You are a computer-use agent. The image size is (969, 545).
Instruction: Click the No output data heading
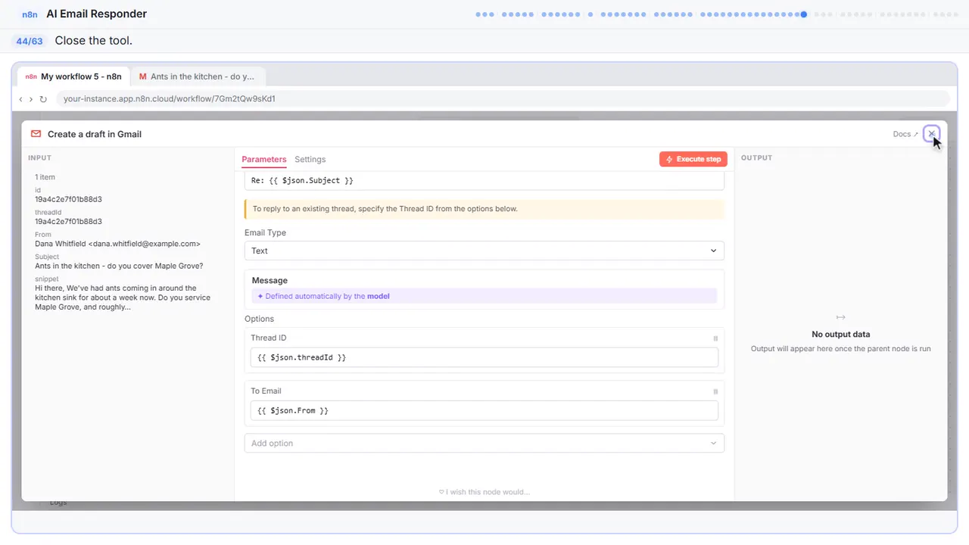coord(840,335)
